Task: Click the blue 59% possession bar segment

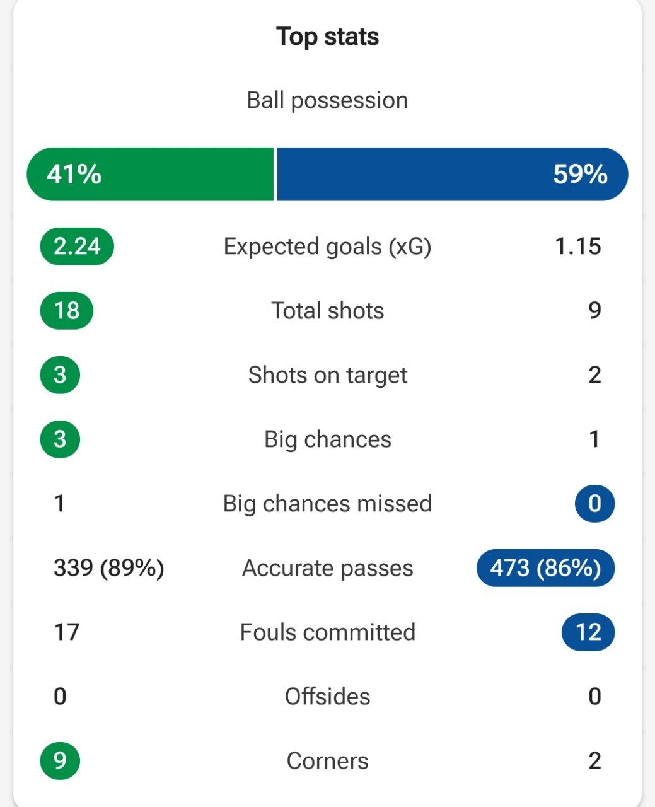Action: coord(453,174)
